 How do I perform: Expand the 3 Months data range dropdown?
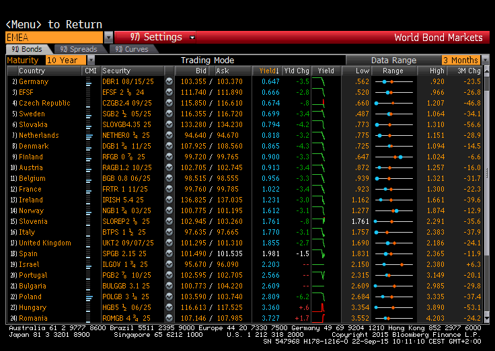pos(486,60)
